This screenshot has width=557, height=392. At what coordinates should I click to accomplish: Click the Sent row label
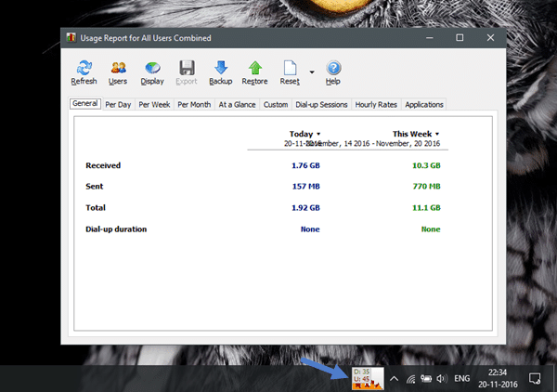[x=94, y=187]
